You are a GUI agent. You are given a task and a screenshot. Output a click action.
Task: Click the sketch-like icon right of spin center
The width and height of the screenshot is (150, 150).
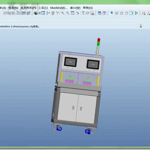(53, 13)
